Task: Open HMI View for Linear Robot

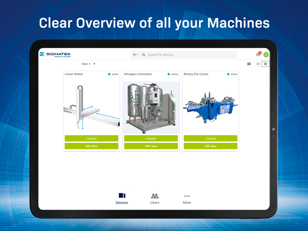Action: pos(91,146)
